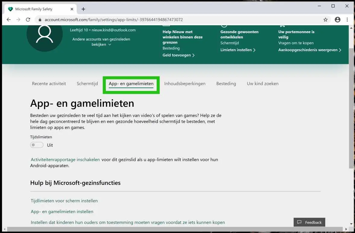Click the nieuw.kind@outlook.com email text
The image size is (355, 233).
(x=114, y=30)
